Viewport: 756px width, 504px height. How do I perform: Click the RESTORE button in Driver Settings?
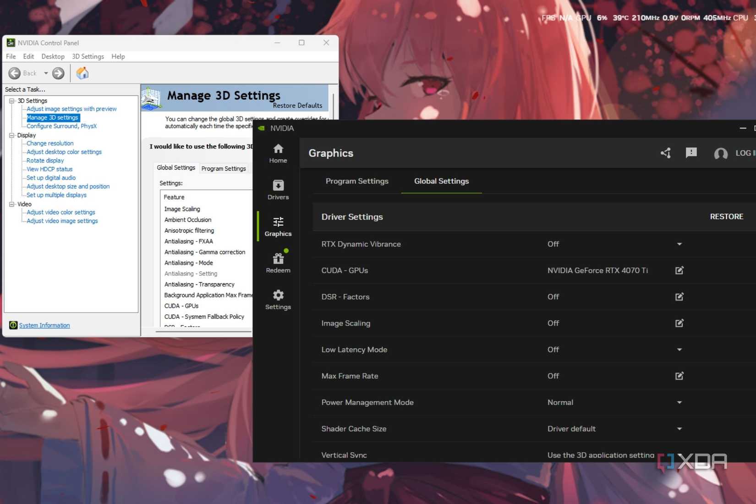coord(726,216)
